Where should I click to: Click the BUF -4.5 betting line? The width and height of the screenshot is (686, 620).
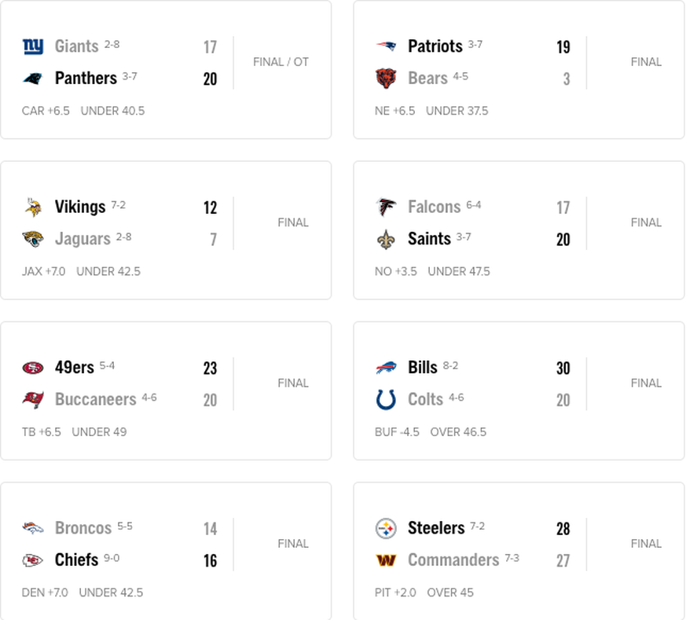(x=397, y=432)
